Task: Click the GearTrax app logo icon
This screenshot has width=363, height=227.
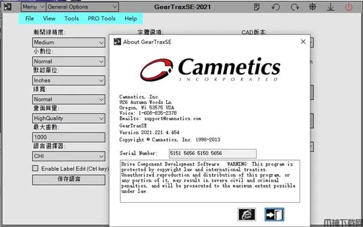Action: point(7,7)
